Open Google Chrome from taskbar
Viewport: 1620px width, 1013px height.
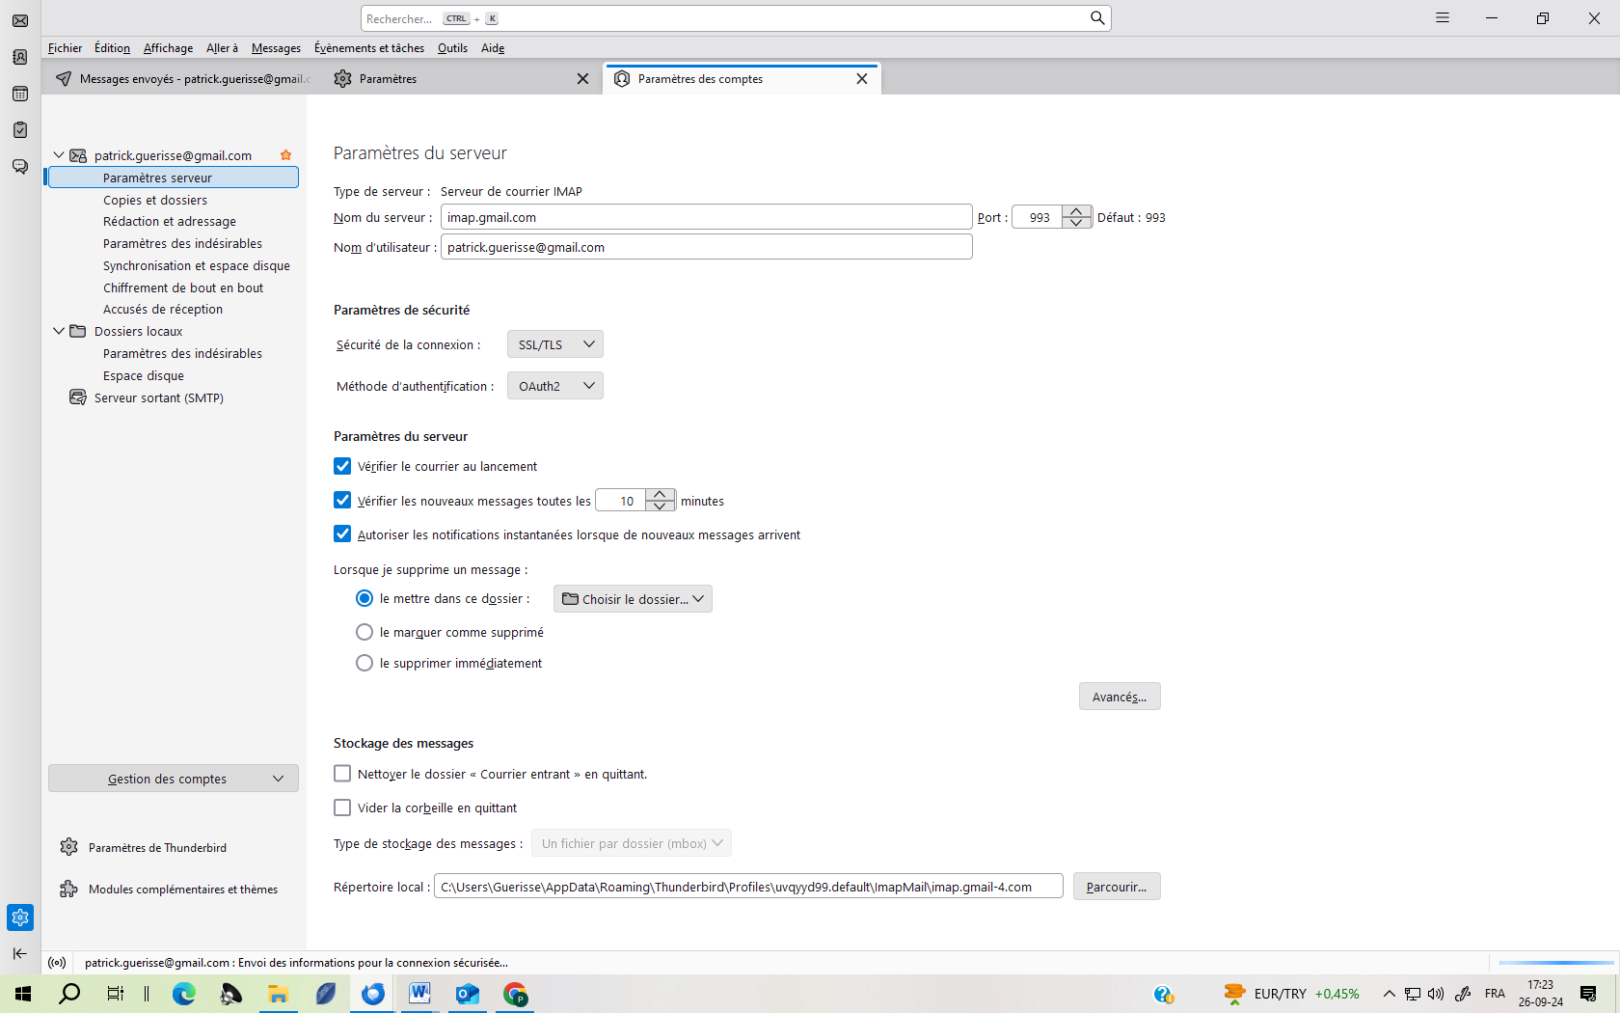(515, 994)
